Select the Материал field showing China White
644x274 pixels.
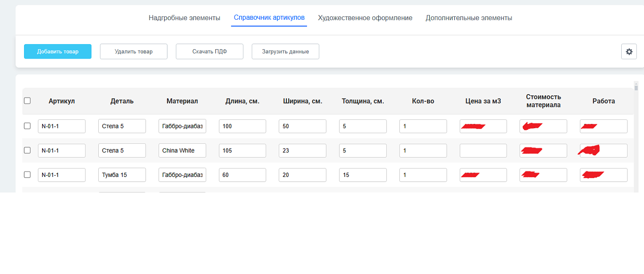coord(182,150)
